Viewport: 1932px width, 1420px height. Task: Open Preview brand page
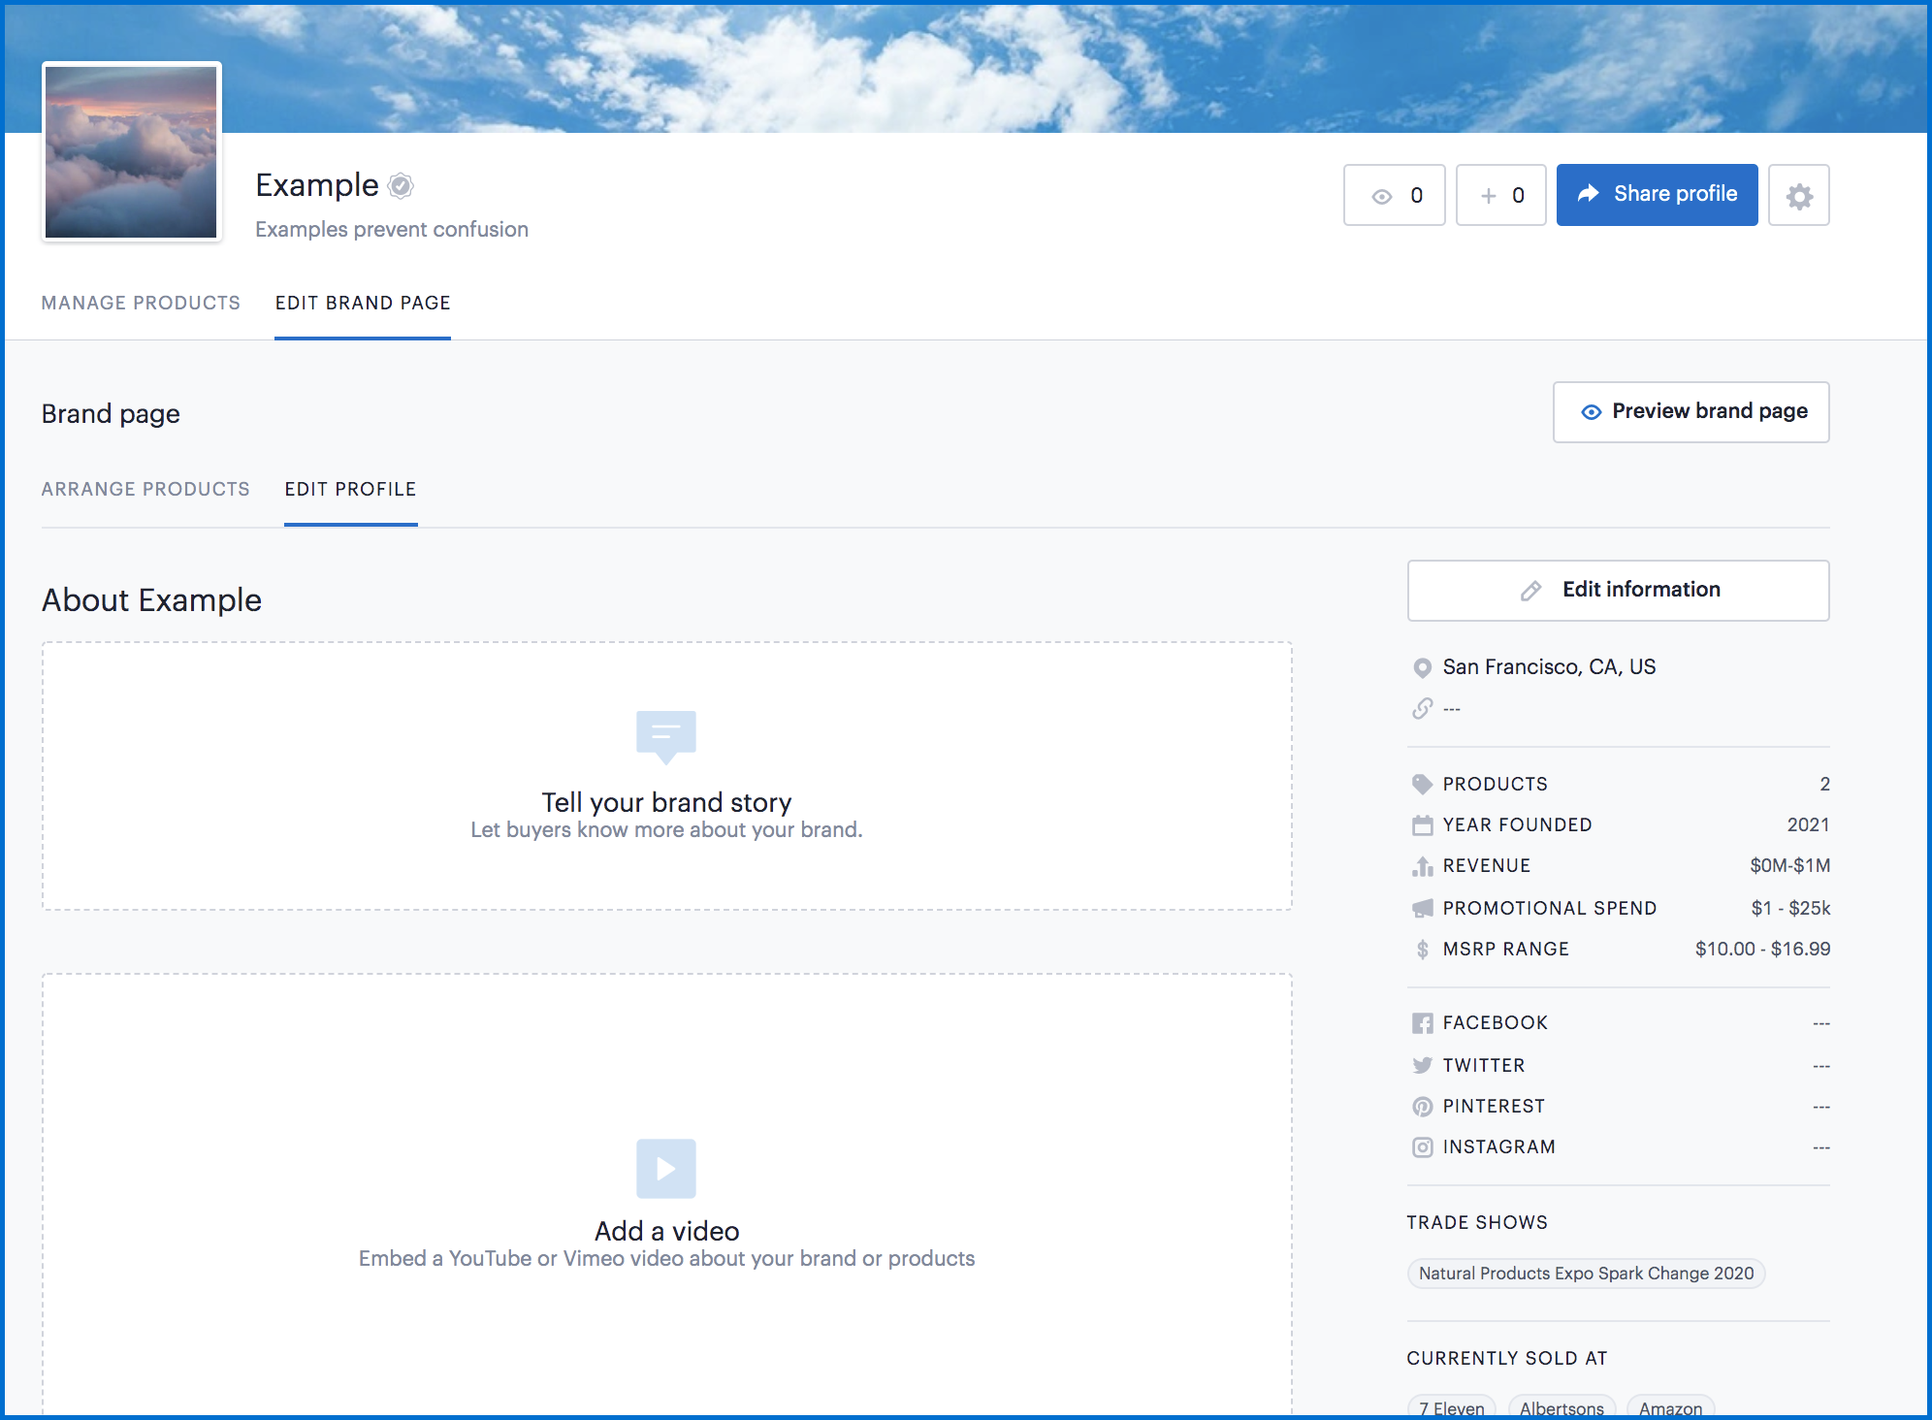1690,412
